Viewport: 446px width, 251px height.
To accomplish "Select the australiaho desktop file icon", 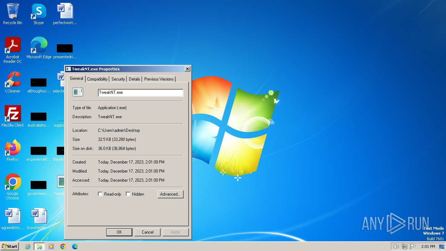I will [x=39, y=119].
